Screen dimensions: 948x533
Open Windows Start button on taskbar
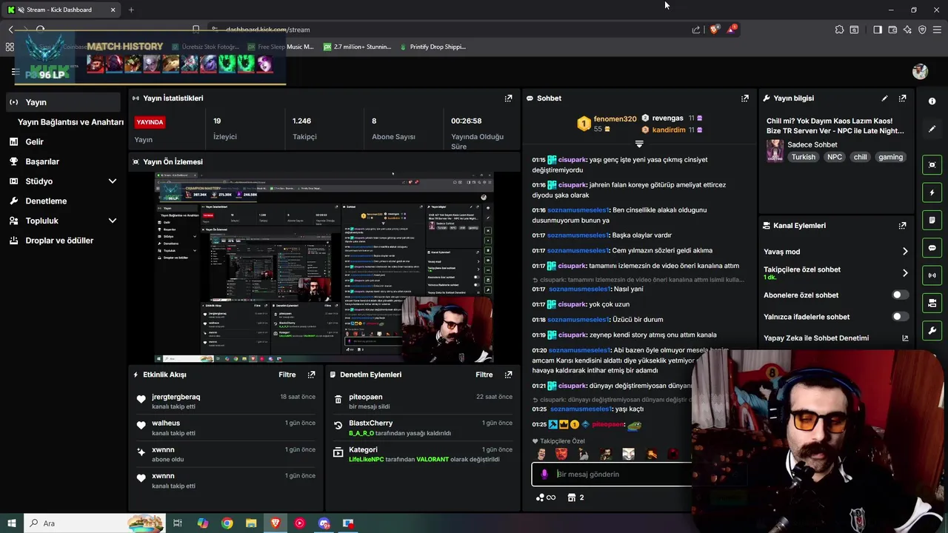pos(11,523)
